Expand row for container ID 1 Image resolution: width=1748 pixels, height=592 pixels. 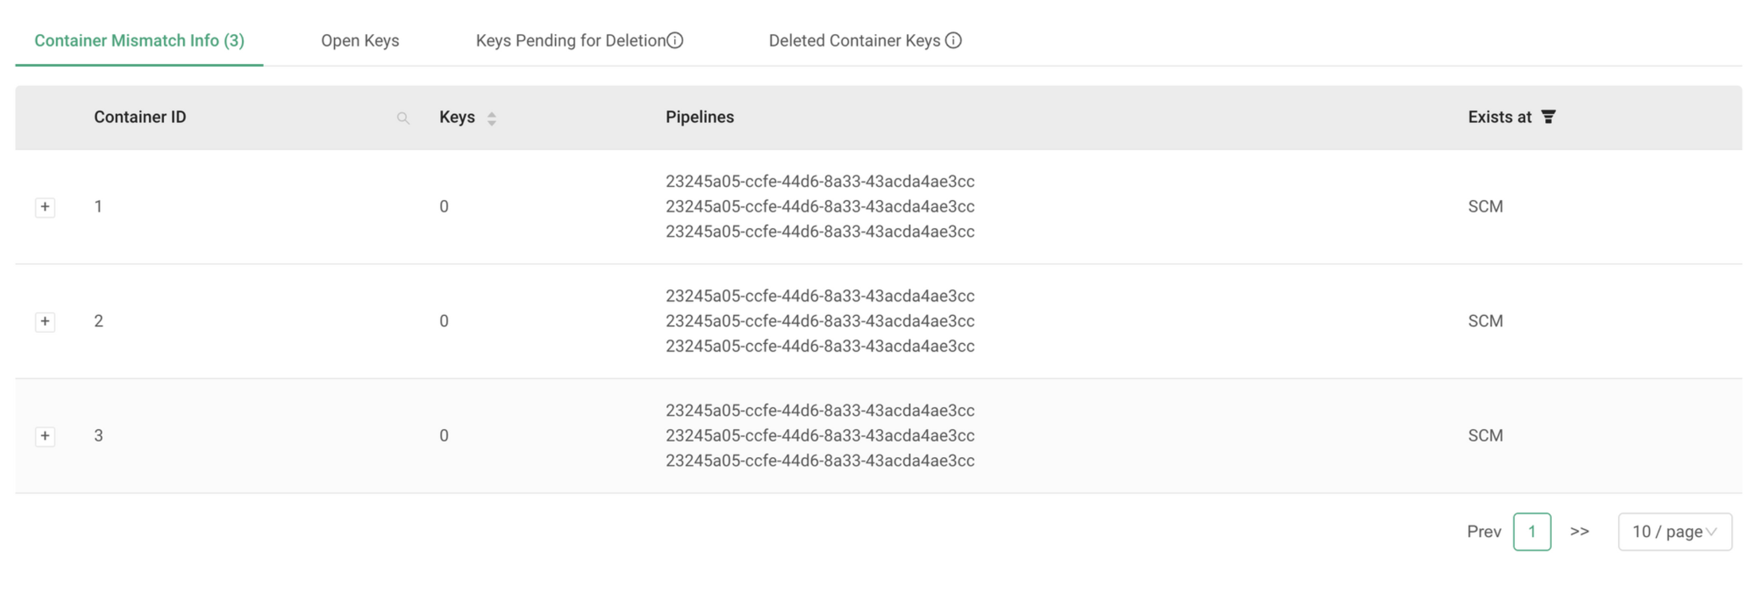[x=45, y=206]
